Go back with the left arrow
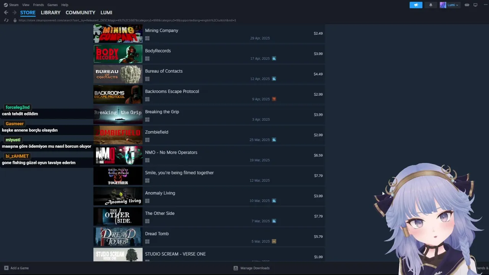Image resolution: width=489 pixels, height=275 pixels. (x=6, y=13)
